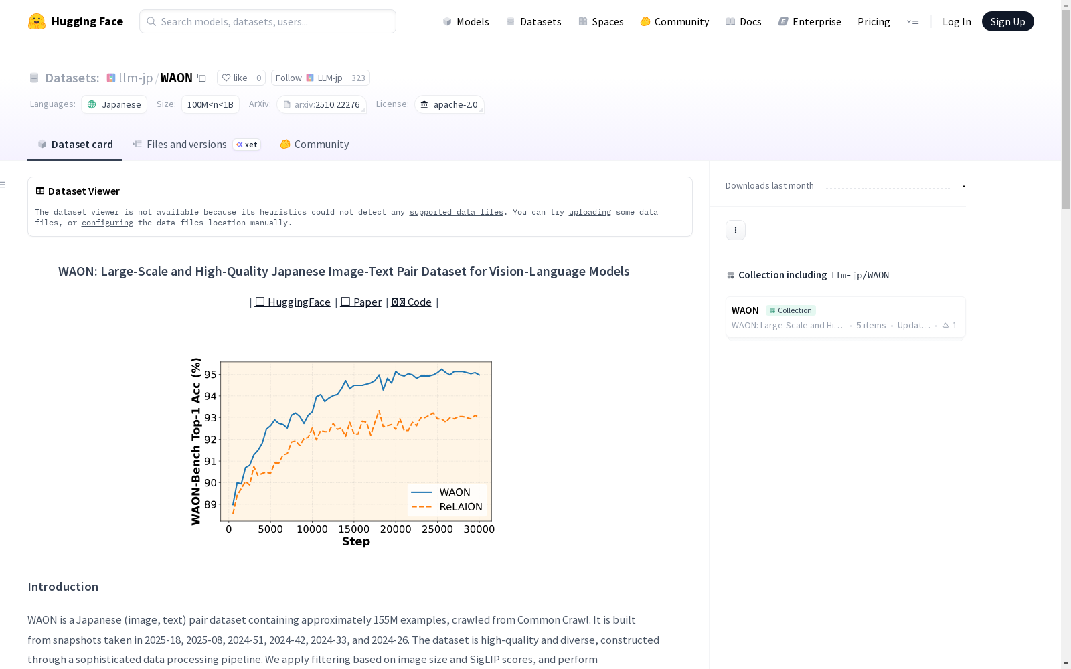Open the Models nav item
1071x669 pixels.
(466, 21)
